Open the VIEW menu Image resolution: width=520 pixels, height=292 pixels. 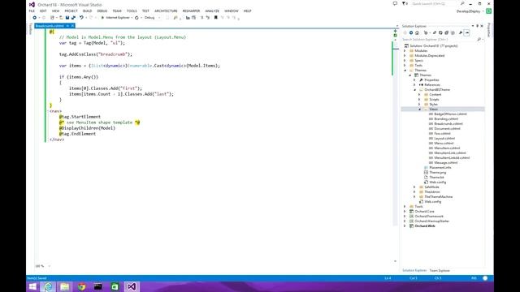point(56,11)
